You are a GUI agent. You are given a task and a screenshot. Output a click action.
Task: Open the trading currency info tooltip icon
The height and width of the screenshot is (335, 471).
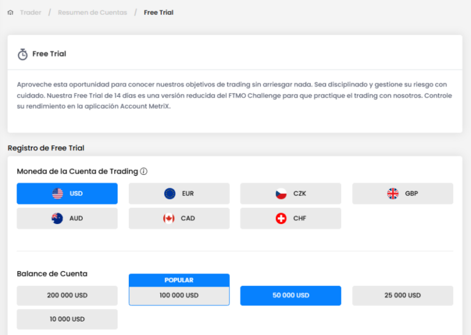click(x=144, y=172)
